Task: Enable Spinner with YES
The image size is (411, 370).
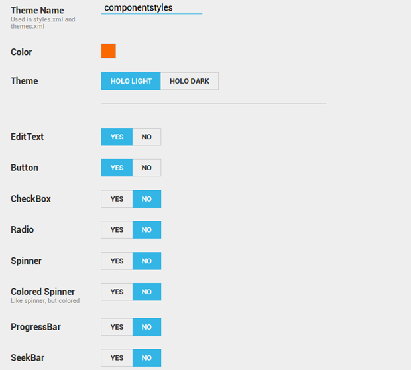Action: tap(117, 261)
